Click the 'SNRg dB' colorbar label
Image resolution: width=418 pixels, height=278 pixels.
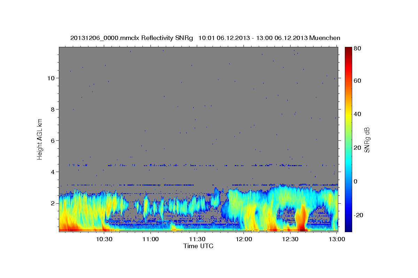click(367, 140)
